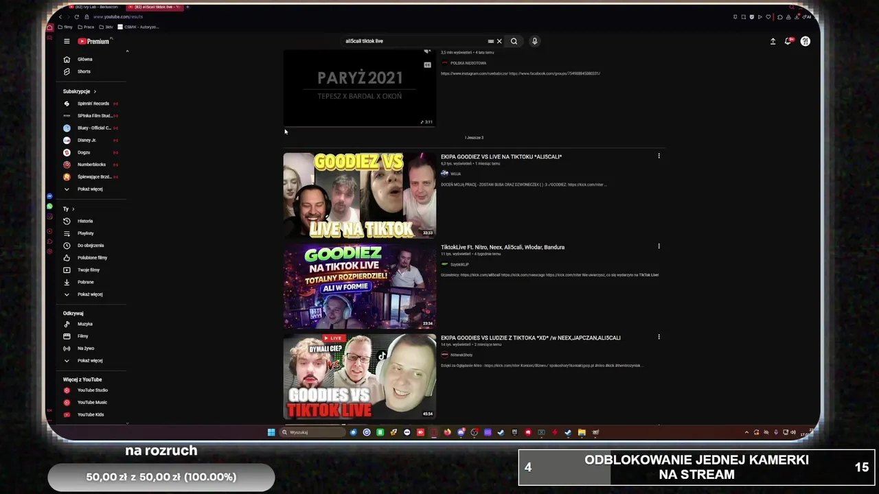
Task: Open Twoje filmy in the sidebar
Action: click(89, 270)
